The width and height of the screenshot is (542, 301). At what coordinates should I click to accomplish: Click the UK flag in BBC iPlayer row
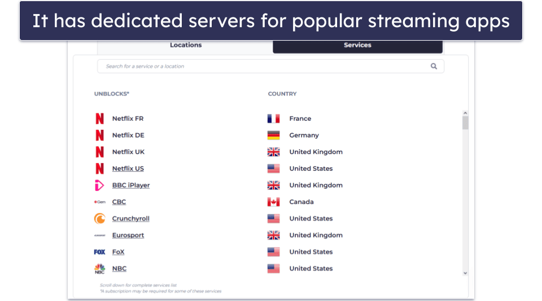[x=273, y=185]
